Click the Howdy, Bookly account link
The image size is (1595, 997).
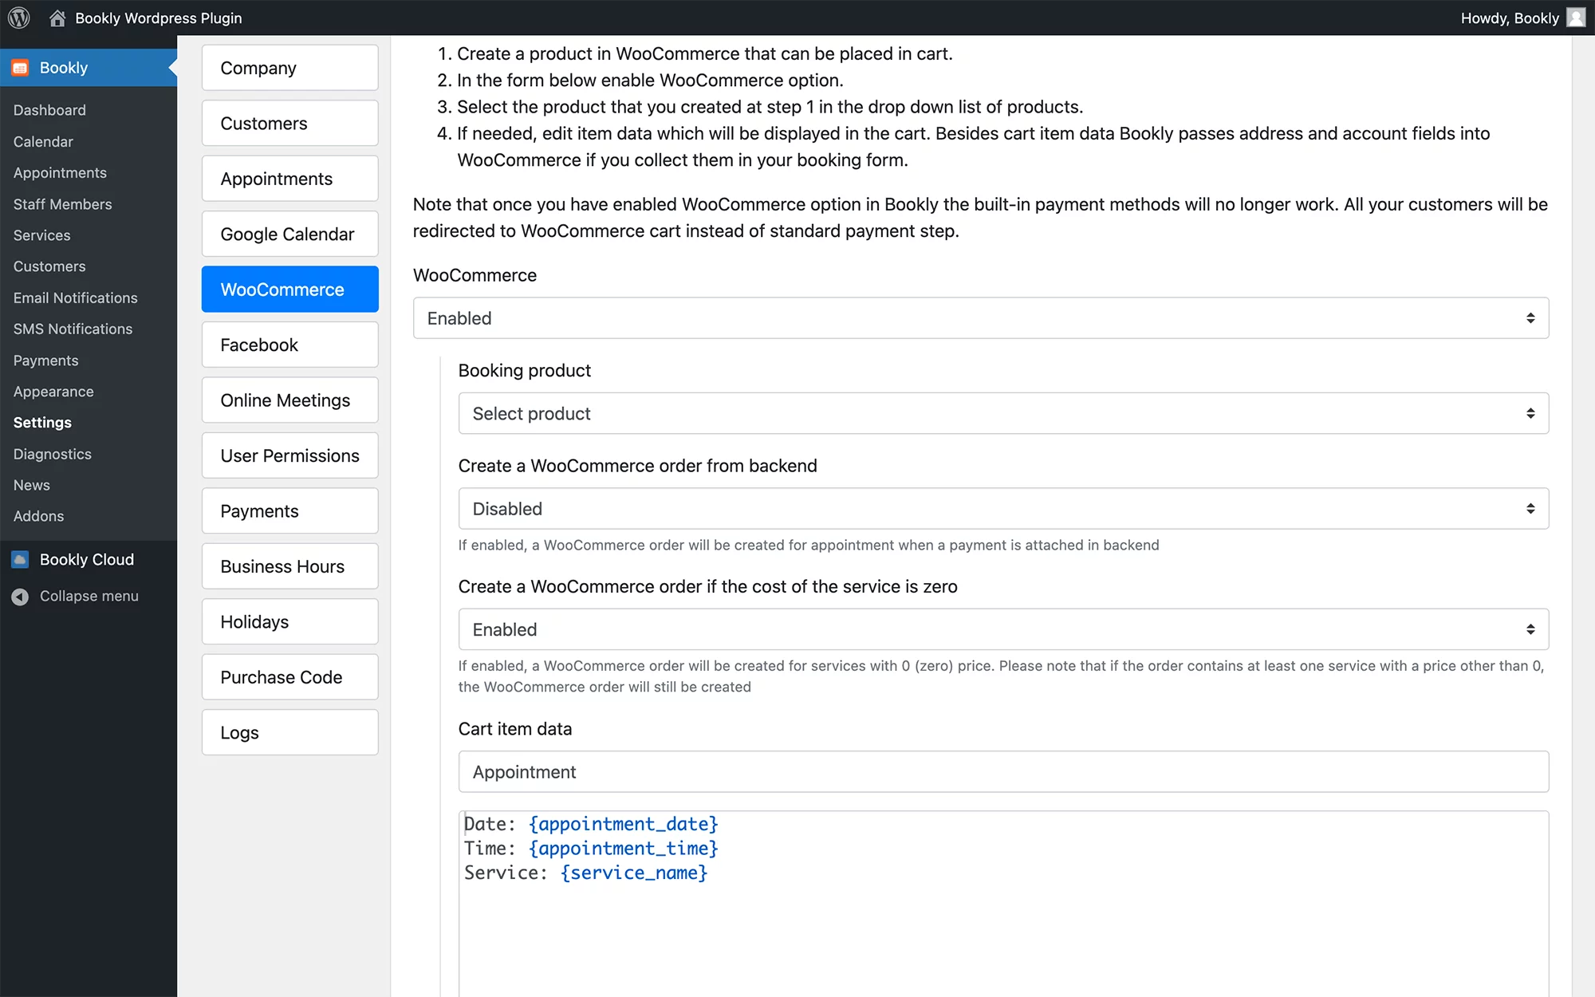[1510, 18]
